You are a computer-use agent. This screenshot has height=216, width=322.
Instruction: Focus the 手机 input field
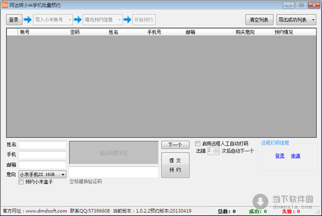click(x=42, y=155)
